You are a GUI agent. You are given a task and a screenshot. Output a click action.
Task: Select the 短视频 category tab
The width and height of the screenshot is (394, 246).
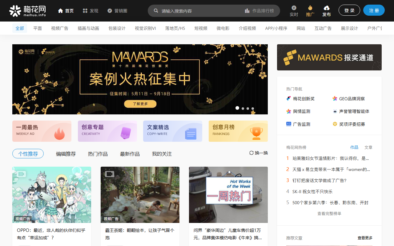pyautogui.click(x=201, y=28)
